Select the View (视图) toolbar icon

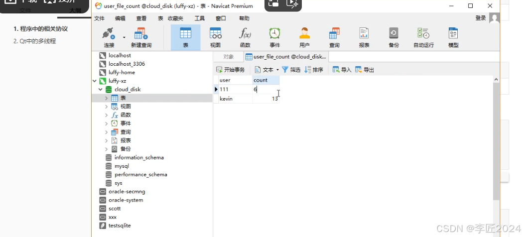pos(216,37)
